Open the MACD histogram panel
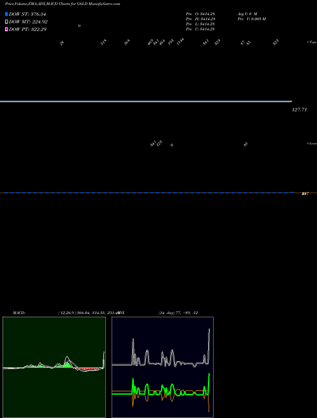Viewport: 317px width, 418px height. coord(54,367)
